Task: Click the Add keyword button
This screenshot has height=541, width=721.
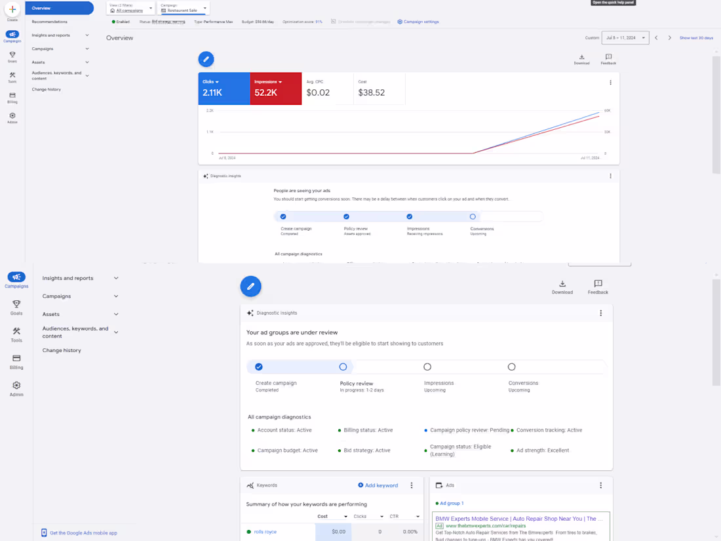Action: (378, 485)
